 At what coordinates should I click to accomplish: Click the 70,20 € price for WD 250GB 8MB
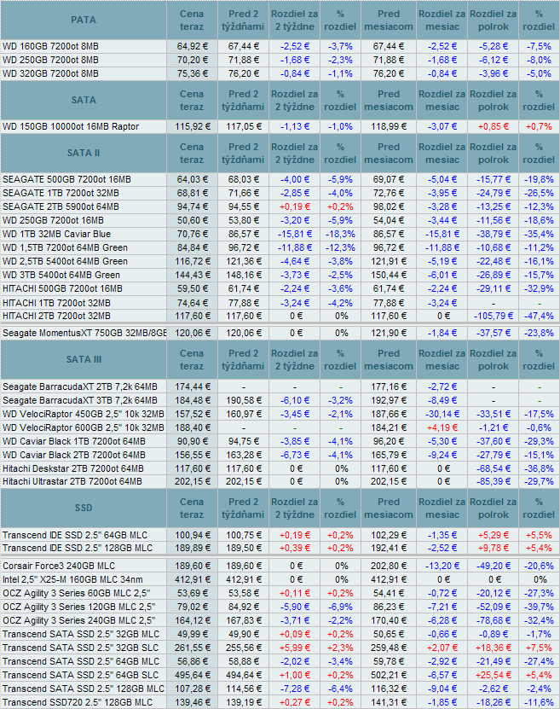[x=193, y=60]
